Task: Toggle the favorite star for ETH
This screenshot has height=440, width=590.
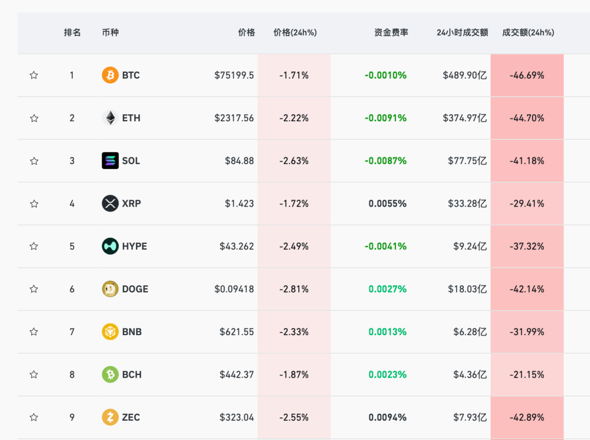Action: tap(34, 118)
